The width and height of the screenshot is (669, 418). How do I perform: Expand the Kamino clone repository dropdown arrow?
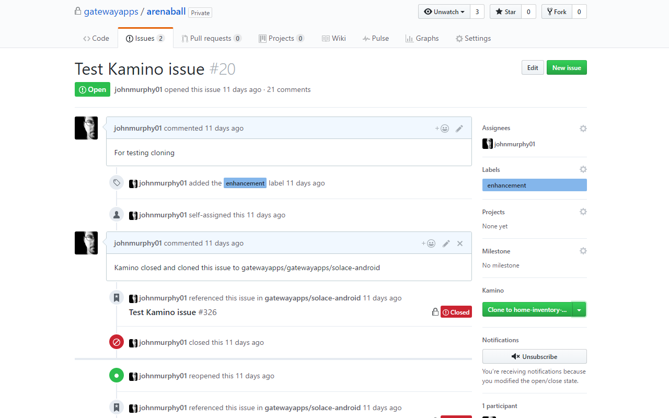(x=579, y=310)
